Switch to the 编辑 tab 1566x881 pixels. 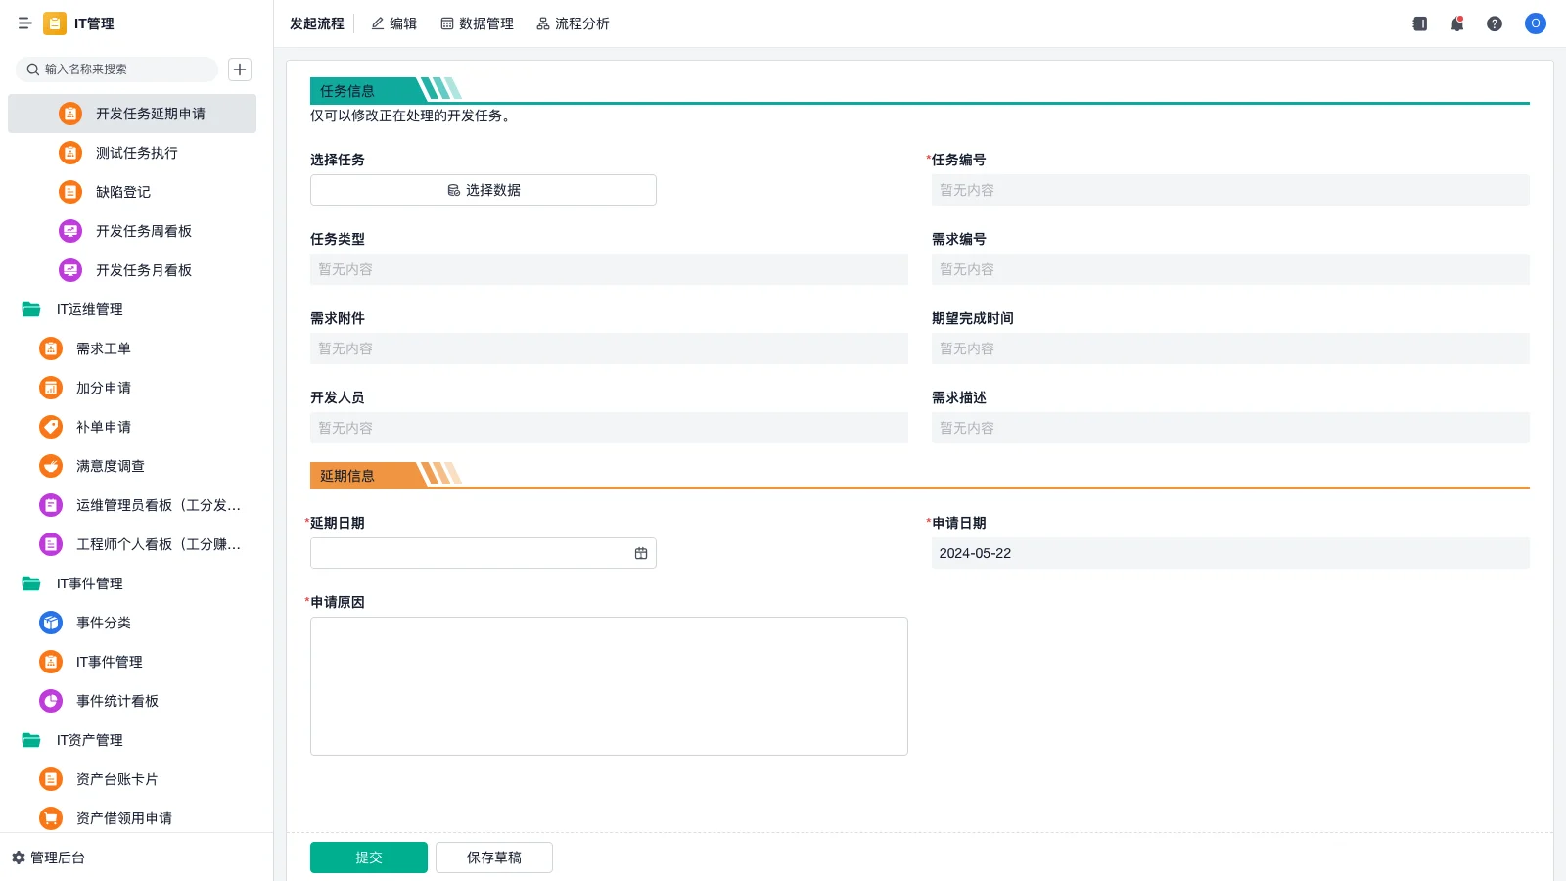(393, 23)
